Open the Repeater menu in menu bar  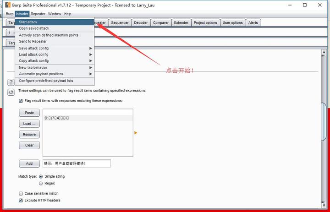(x=38, y=14)
